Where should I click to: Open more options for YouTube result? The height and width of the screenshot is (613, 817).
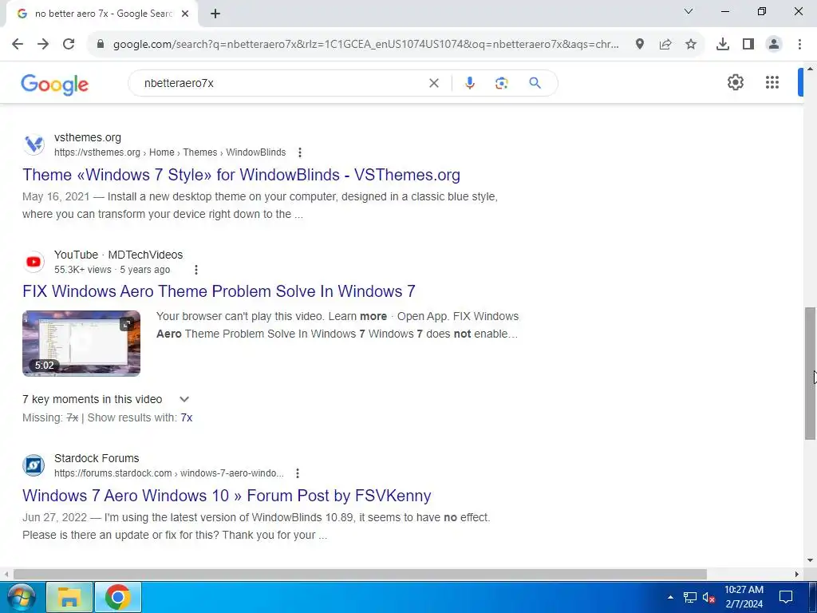196,270
